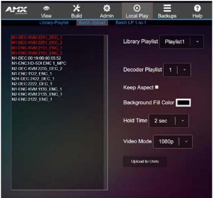
Task: Open the Video Mode dropdown
Action: [x=173, y=142]
